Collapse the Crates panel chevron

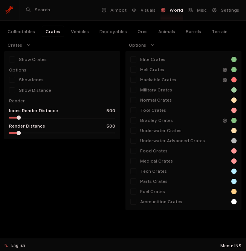(x=29, y=45)
